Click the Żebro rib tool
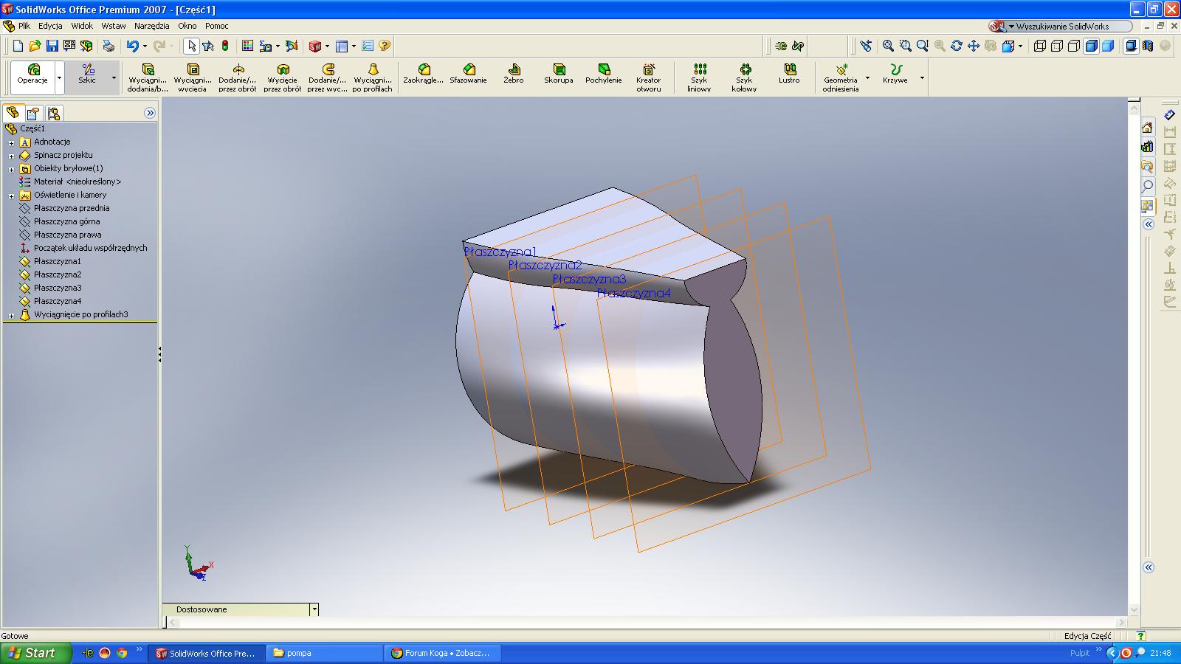Image resolution: width=1181 pixels, height=664 pixels. (x=514, y=75)
